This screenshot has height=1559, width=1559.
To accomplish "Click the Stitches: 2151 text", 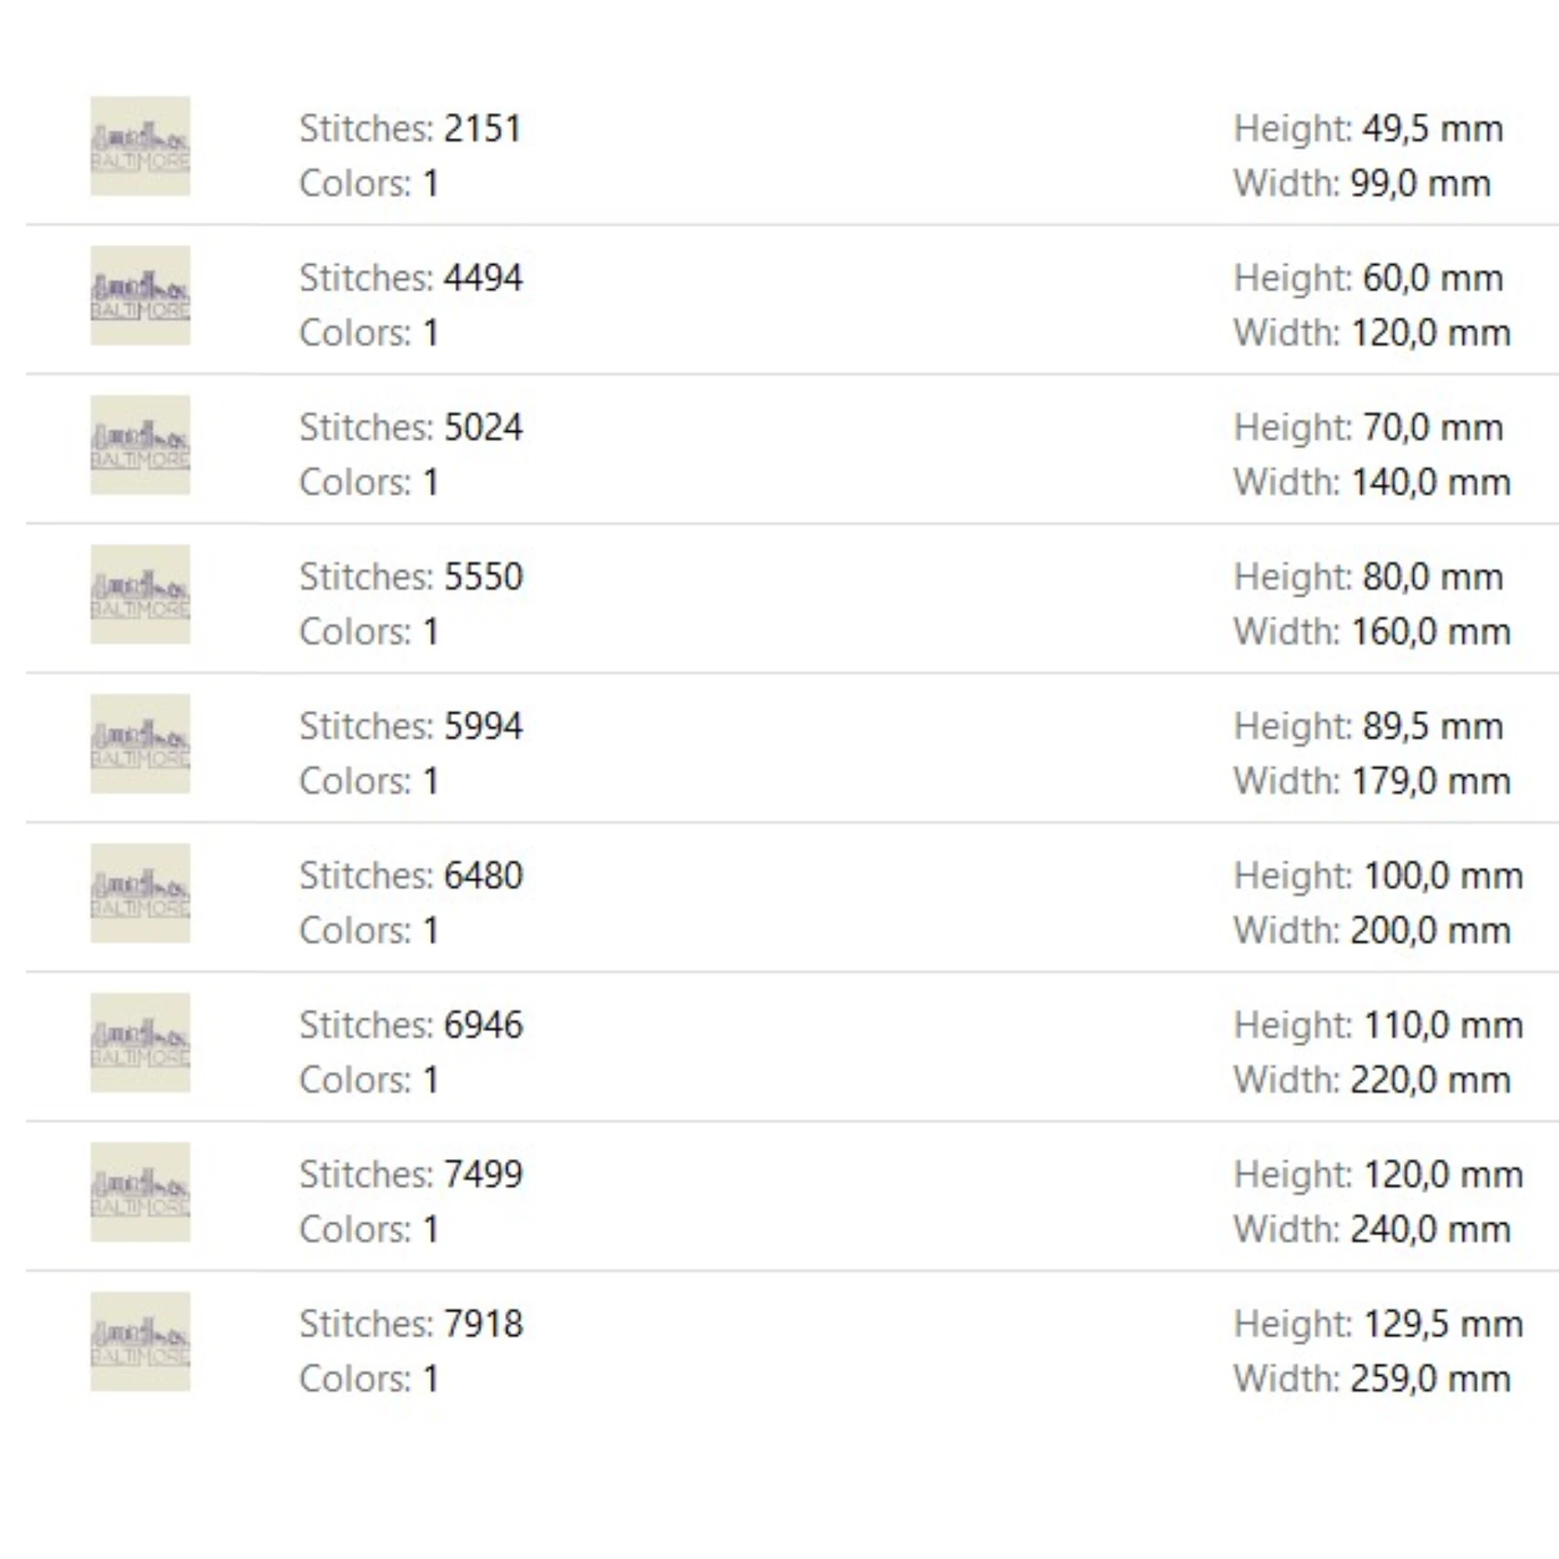I will (411, 129).
